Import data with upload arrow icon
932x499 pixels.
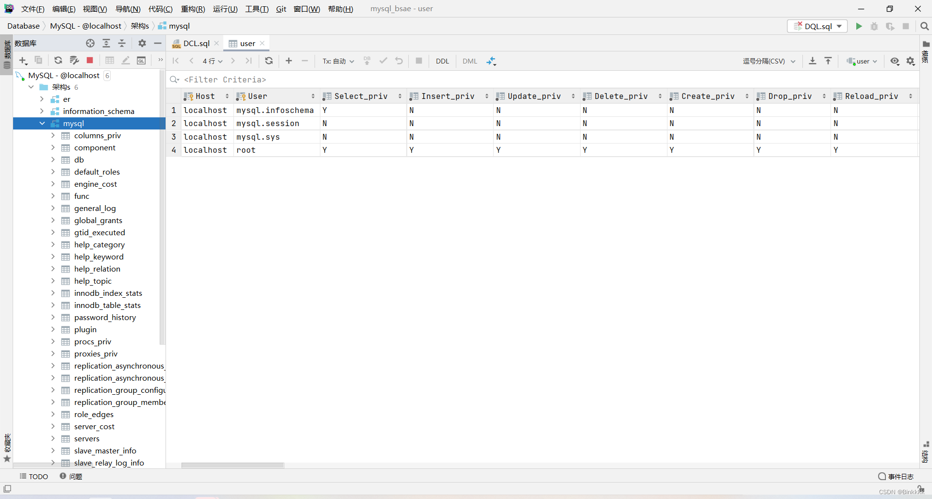click(828, 61)
